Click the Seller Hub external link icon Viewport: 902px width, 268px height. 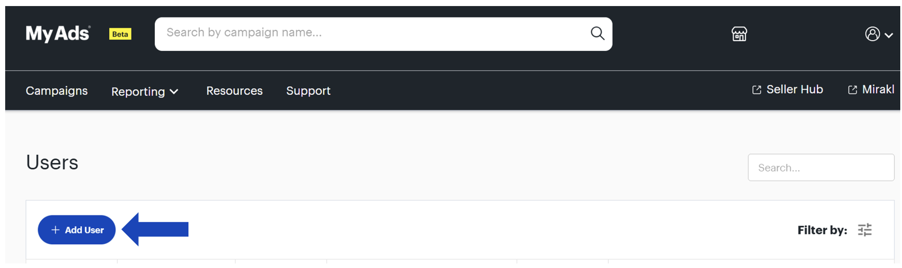pyautogui.click(x=756, y=90)
